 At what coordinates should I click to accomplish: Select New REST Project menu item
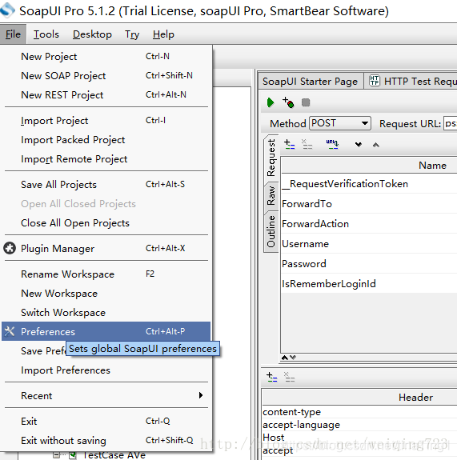click(x=106, y=95)
